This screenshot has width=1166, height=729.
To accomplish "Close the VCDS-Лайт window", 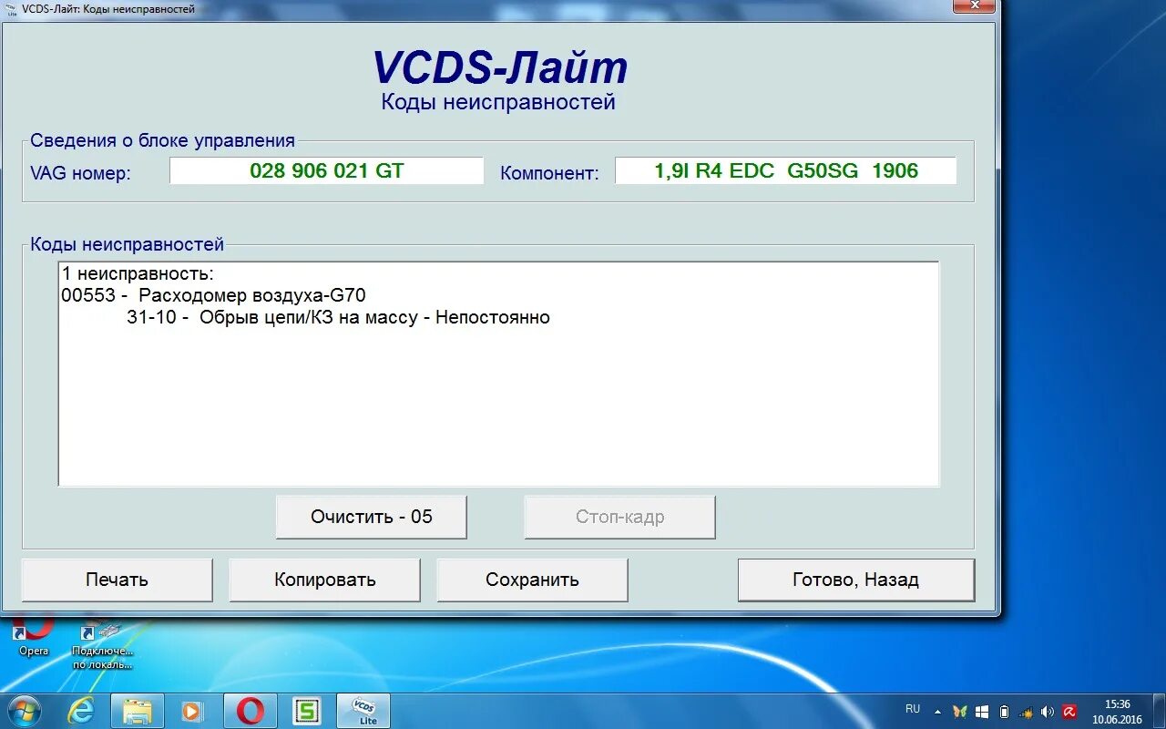I will [975, 6].
